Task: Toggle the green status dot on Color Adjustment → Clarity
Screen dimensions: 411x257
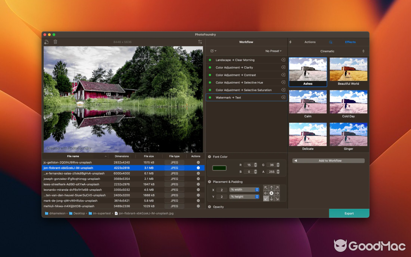Action: (211, 67)
